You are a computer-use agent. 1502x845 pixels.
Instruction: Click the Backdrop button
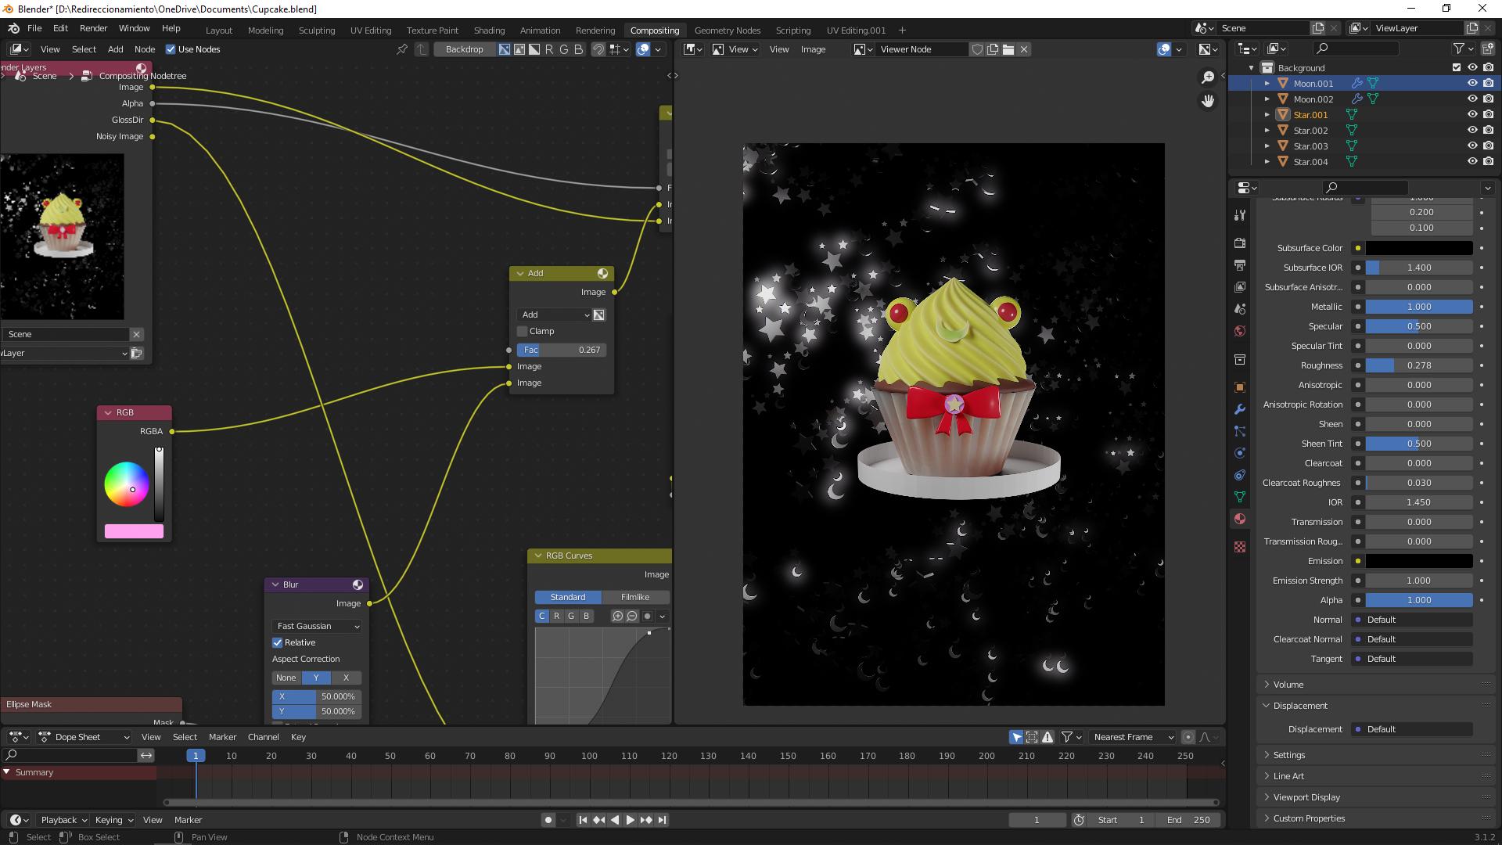pyautogui.click(x=464, y=49)
